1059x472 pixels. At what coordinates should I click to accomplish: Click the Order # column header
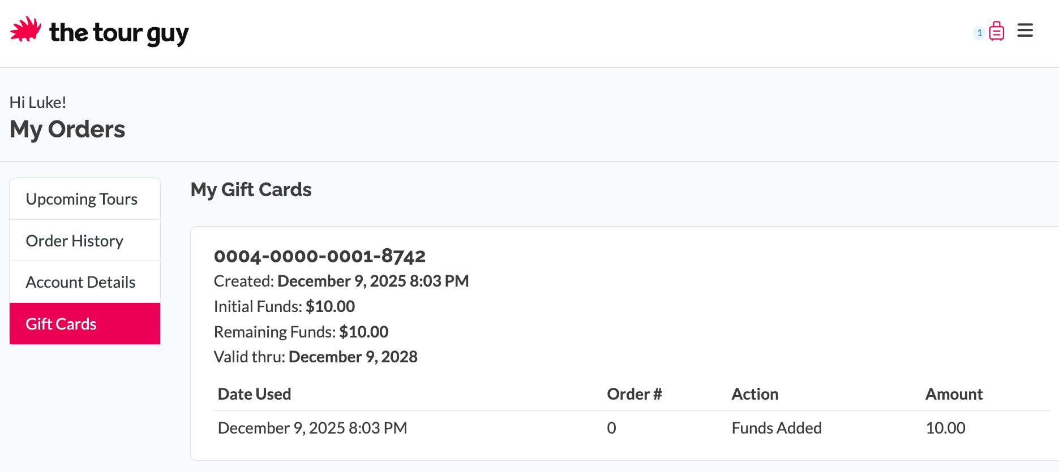tap(634, 394)
